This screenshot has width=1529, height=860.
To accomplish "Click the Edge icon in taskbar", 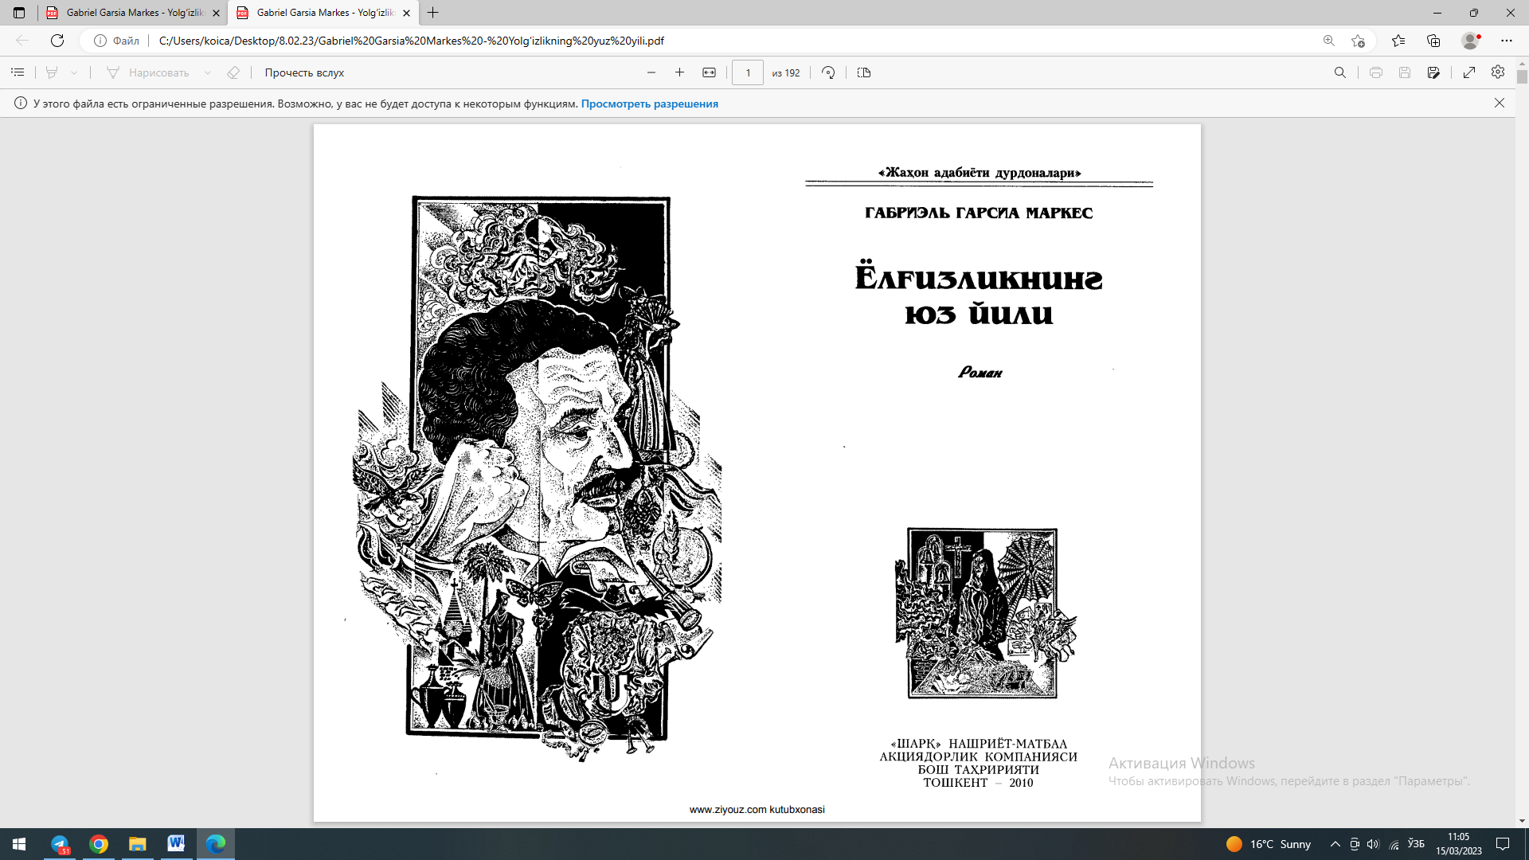I will 216,844.
